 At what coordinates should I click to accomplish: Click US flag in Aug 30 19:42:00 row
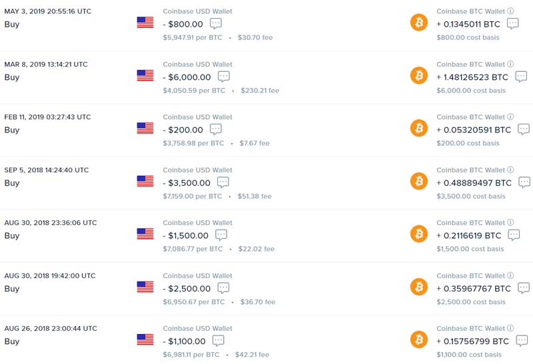[145, 287]
